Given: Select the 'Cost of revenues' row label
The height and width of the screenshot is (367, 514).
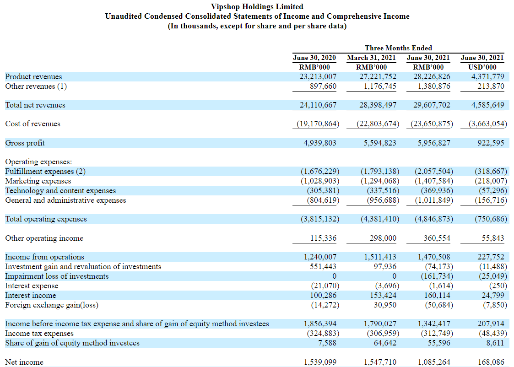Looking at the screenshot, I should pyautogui.click(x=33, y=124).
